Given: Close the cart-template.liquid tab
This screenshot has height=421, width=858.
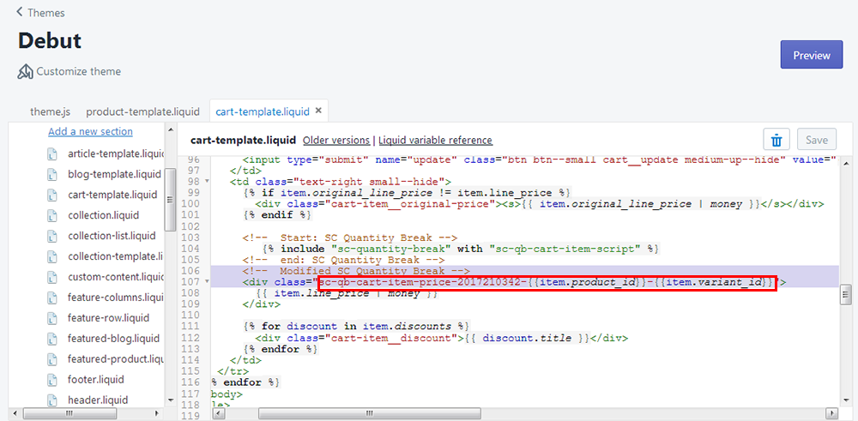Looking at the screenshot, I should [x=318, y=111].
